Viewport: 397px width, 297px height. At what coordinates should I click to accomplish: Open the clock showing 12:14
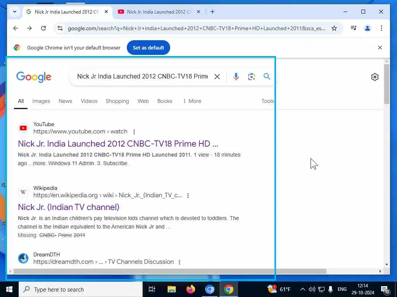click(x=363, y=289)
